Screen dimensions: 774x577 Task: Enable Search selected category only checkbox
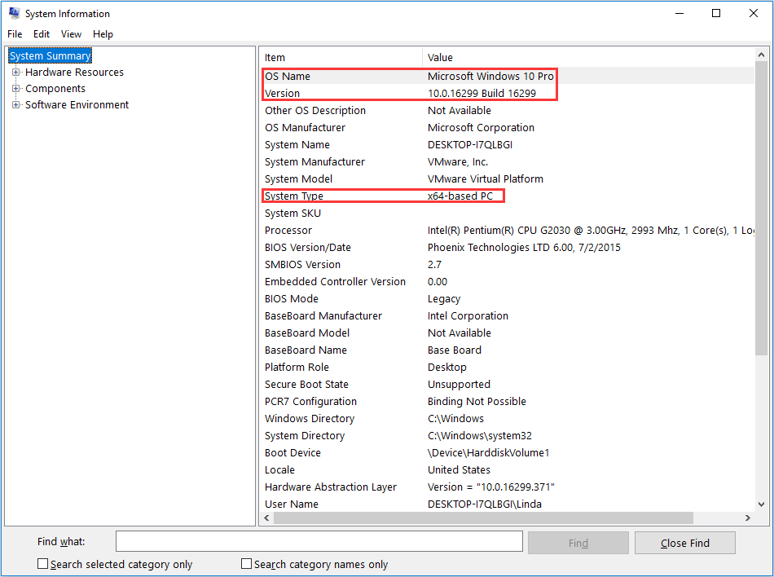[43, 564]
